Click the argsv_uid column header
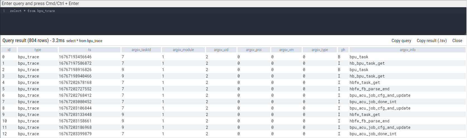This screenshot has height=138, width=467. [221, 50]
